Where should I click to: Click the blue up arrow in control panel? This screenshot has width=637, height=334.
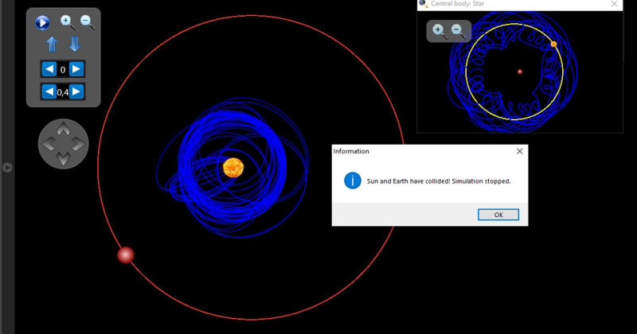click(x=52, y=45)
